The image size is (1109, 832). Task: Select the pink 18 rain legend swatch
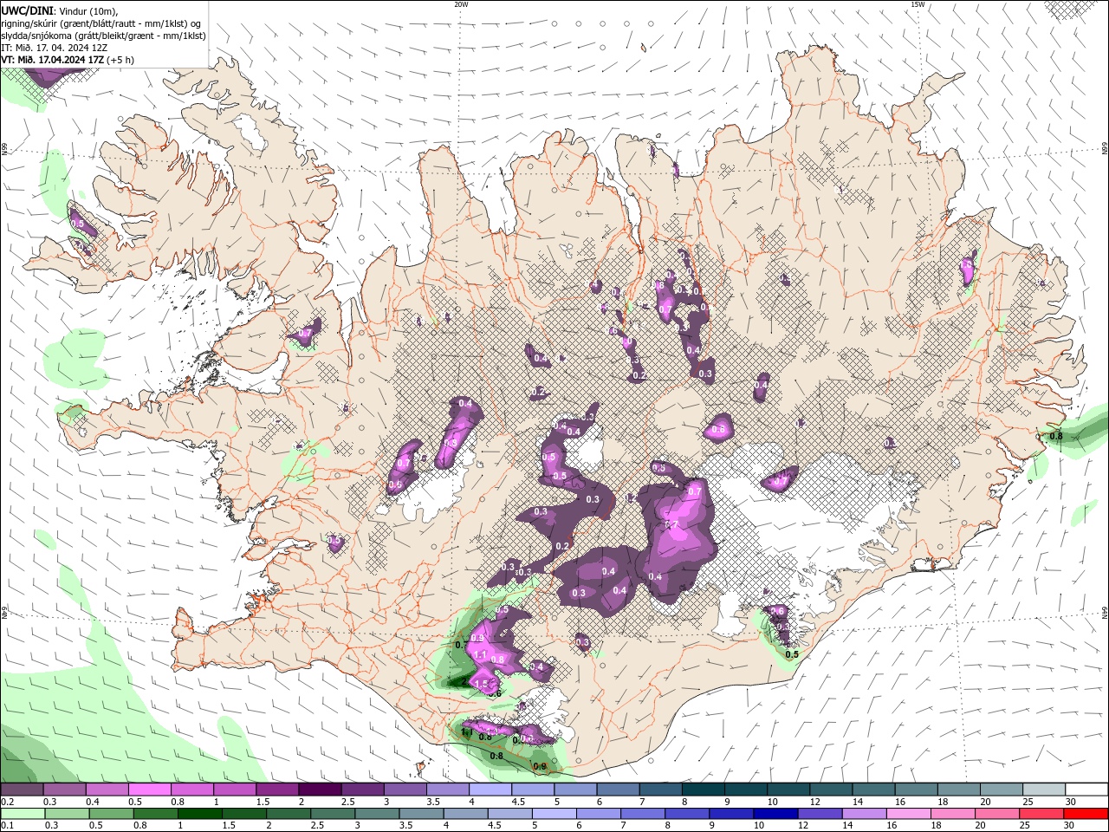[953, 814]
